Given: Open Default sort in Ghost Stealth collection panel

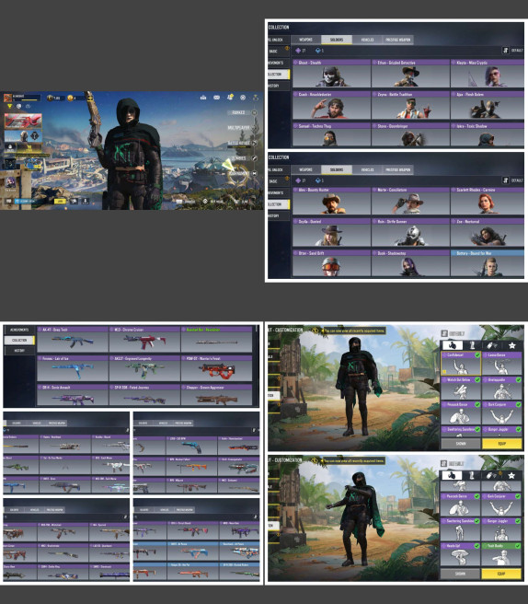Looking at the screenshot, I should click(x=512, y=51).
